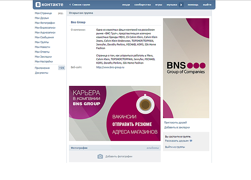Image resolution: width=251 pixels, height=180 pixels.
Task: Open Моя Страница in sidebar
Action: [x=43, y=13]
